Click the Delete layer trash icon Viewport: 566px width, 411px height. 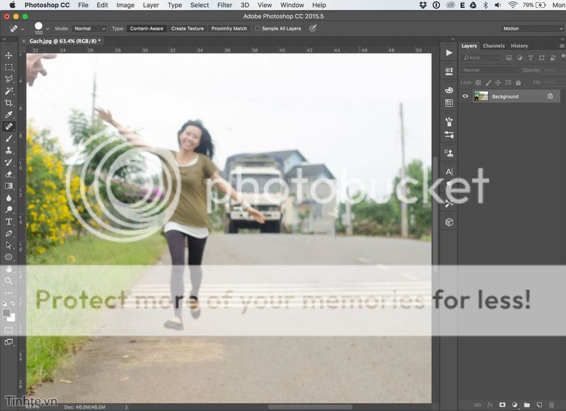click(x=552, y=405)
